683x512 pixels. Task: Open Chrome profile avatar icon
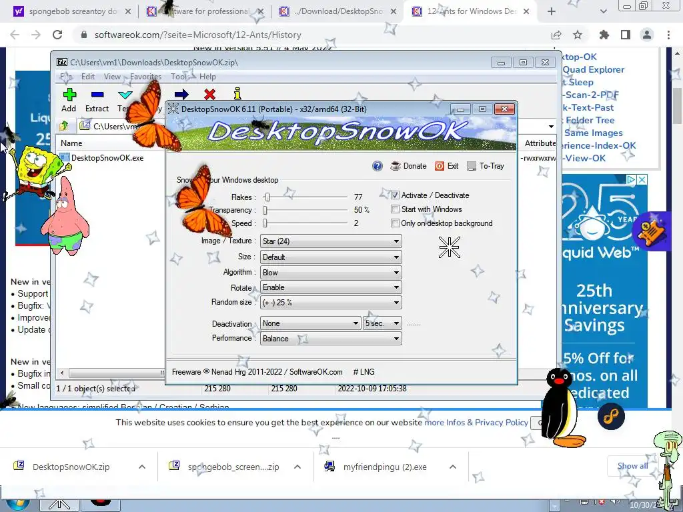[x=647, y=35]
